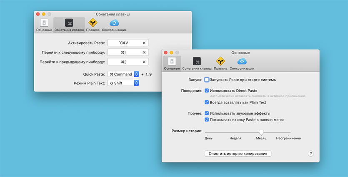348x177 pixels.
Task: Enable Запускать Paste при старте системы
Action: tap(207, 79)
